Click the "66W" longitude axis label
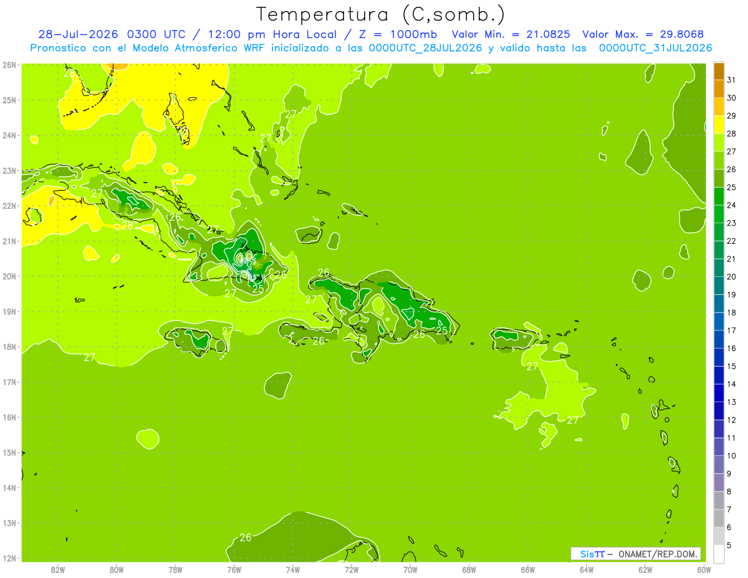 pos(527,570)
